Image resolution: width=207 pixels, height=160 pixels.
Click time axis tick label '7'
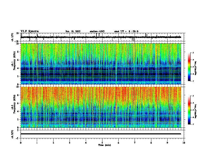click(135, 143)
